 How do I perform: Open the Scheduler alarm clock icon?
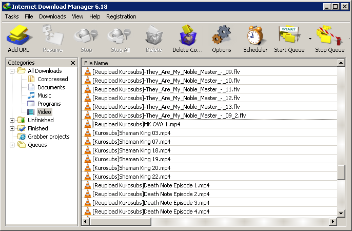pos(255,35)
